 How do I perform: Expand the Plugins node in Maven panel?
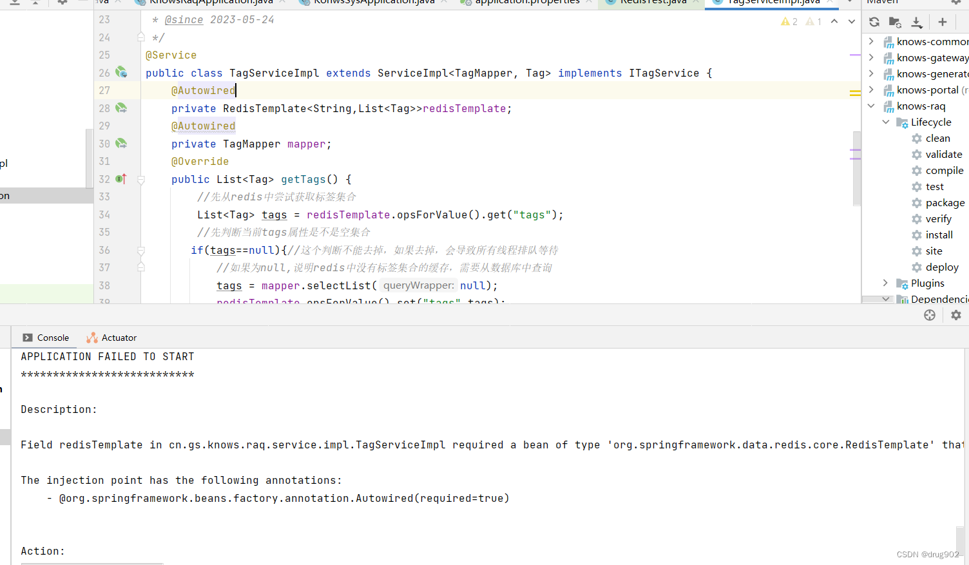[885, 282]
